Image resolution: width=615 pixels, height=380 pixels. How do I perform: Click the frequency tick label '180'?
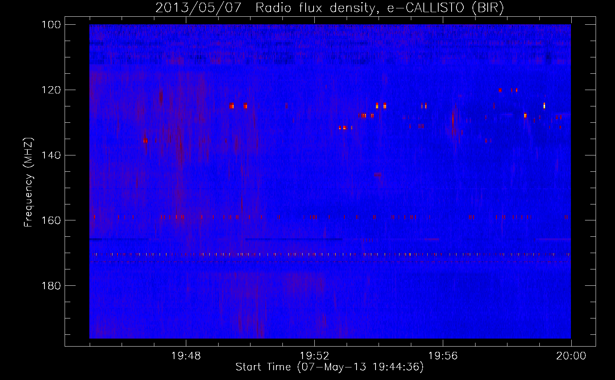pos(51,285)
